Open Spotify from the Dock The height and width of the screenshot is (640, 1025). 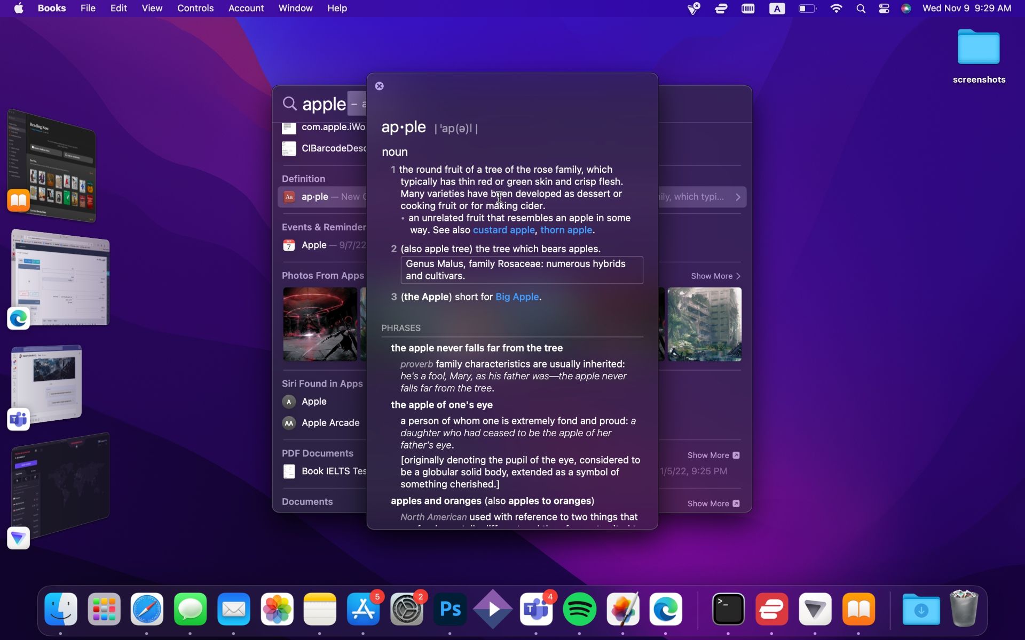pos(579,609)
